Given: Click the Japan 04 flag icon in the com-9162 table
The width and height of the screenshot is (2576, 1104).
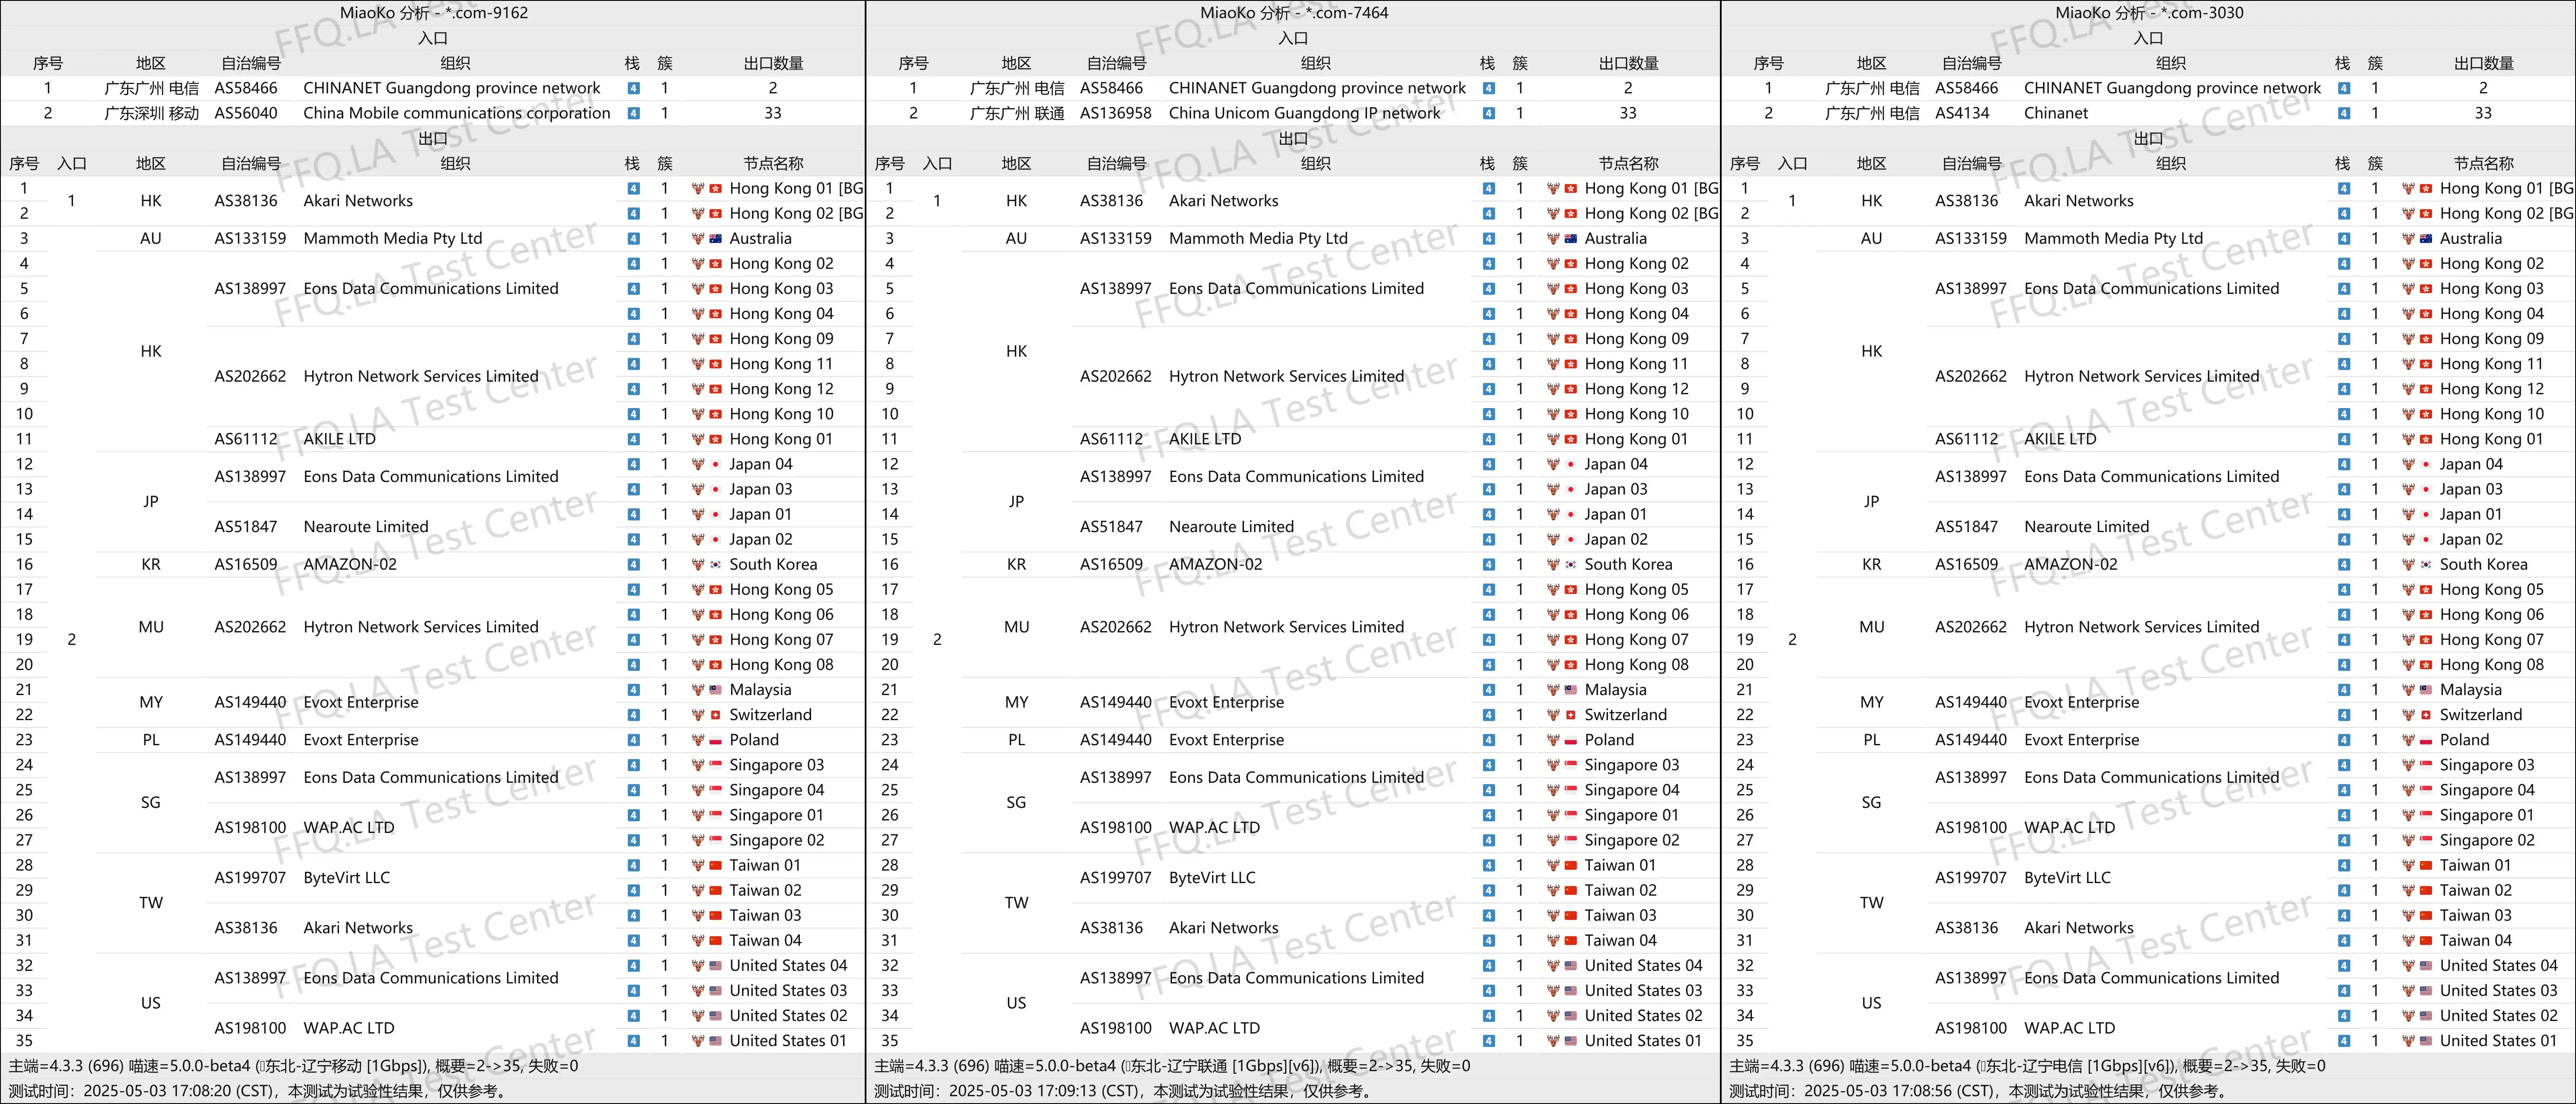Looking at the screenshot, I should (x=715, y=464).
